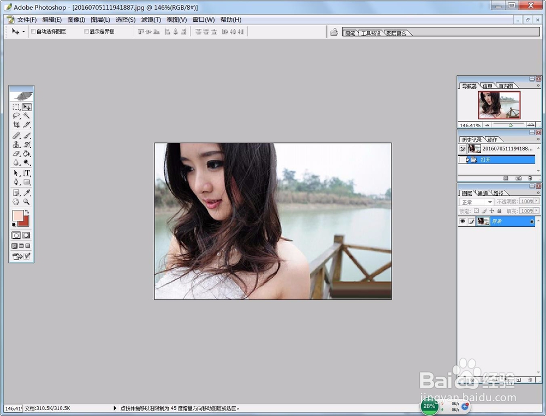Screen dimensions: 546x416
Task: Swap foreground and background colors
Action: click(x=27, y=212)
